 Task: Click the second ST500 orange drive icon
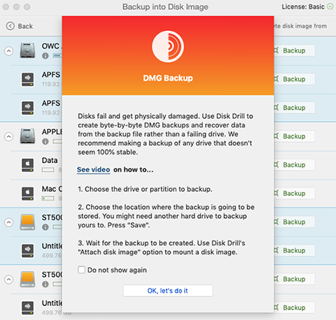pos(28,279)
